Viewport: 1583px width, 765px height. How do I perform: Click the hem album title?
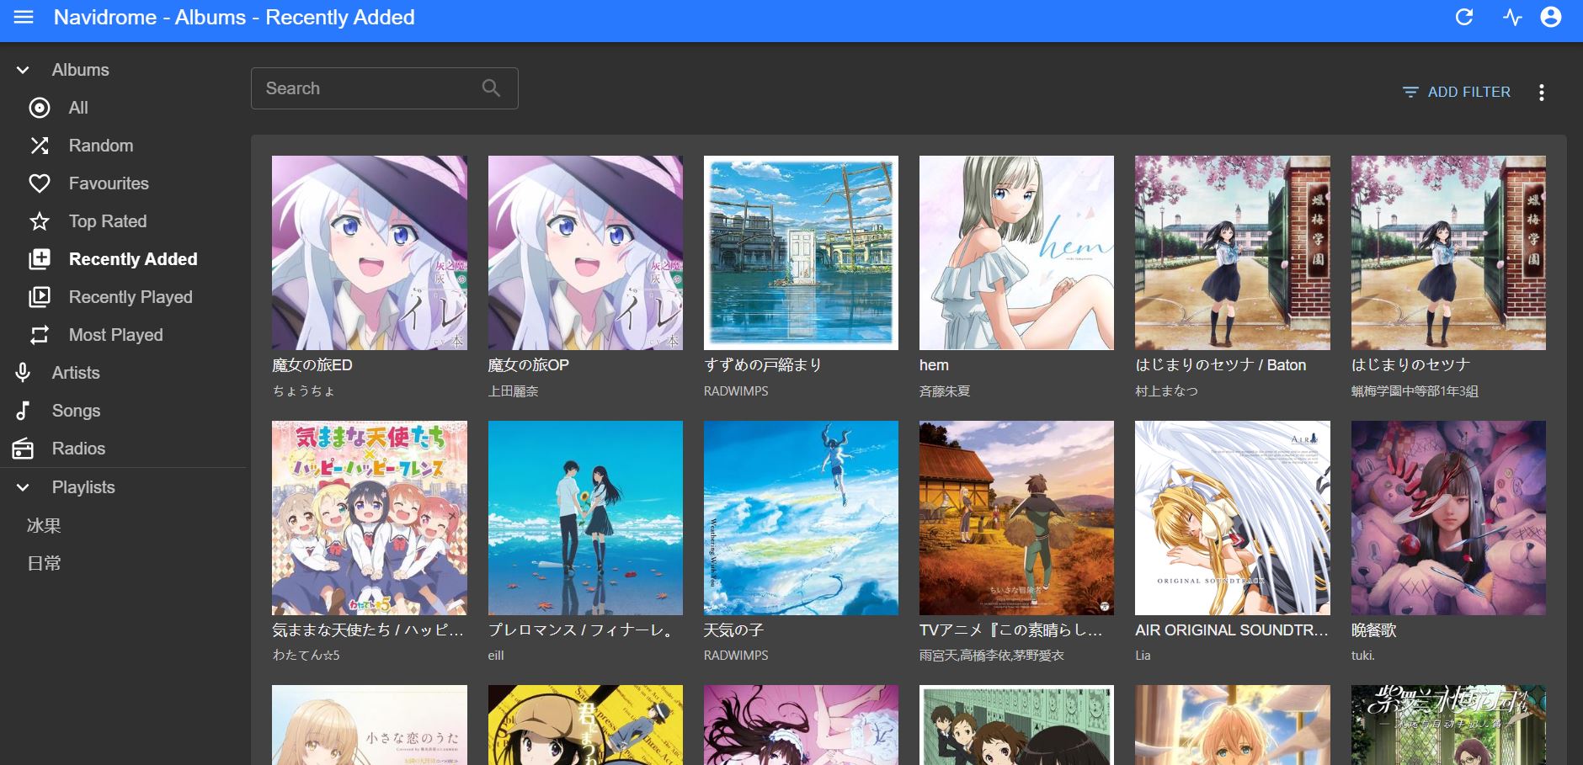click(934, 365)
